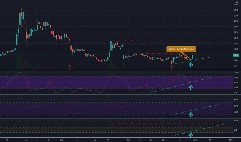Image resolution: width=241 pixels, height=142 pixels.
Task: Click the 27.50 price axis label
Action: (236, 21)
